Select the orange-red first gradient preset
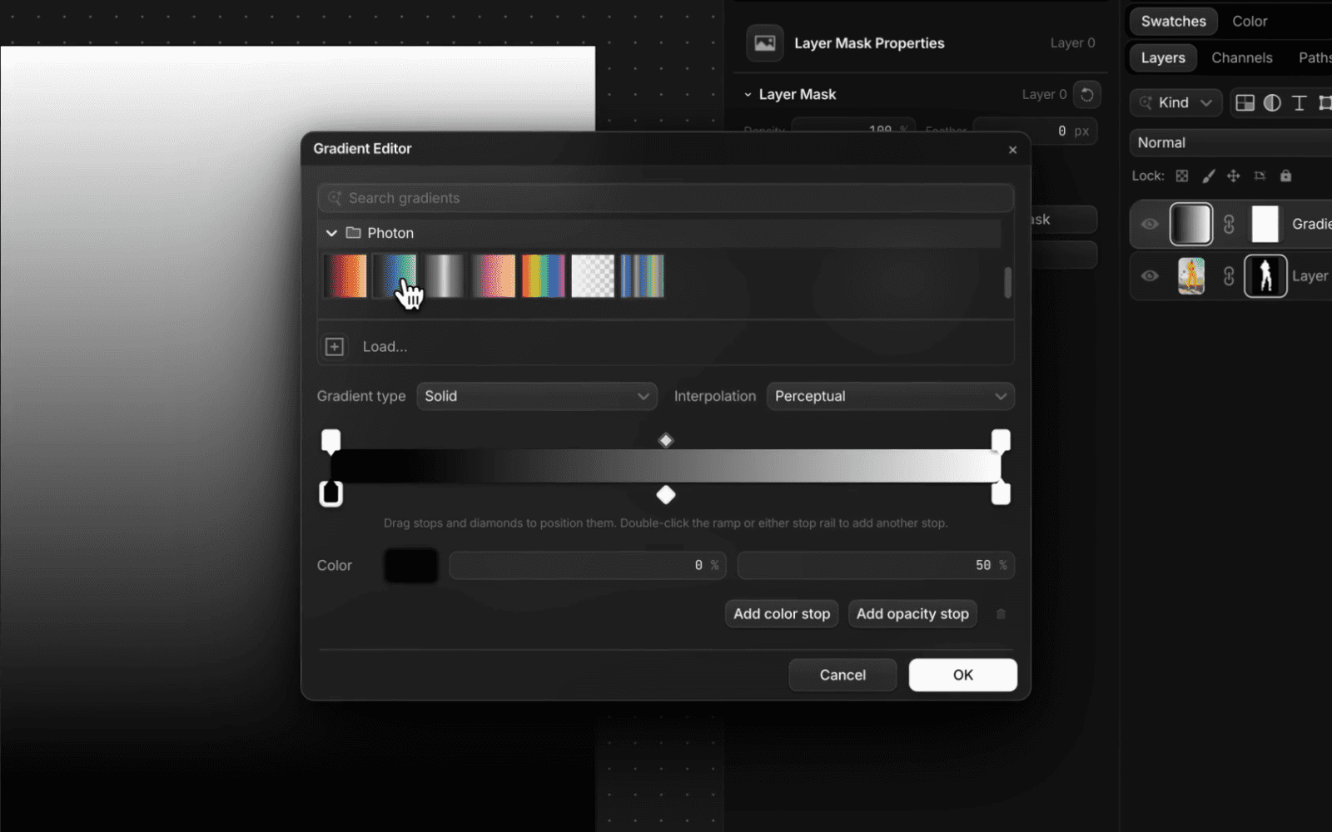Image resolution: width=1332 pixels, height=832 pixels. 345,276
